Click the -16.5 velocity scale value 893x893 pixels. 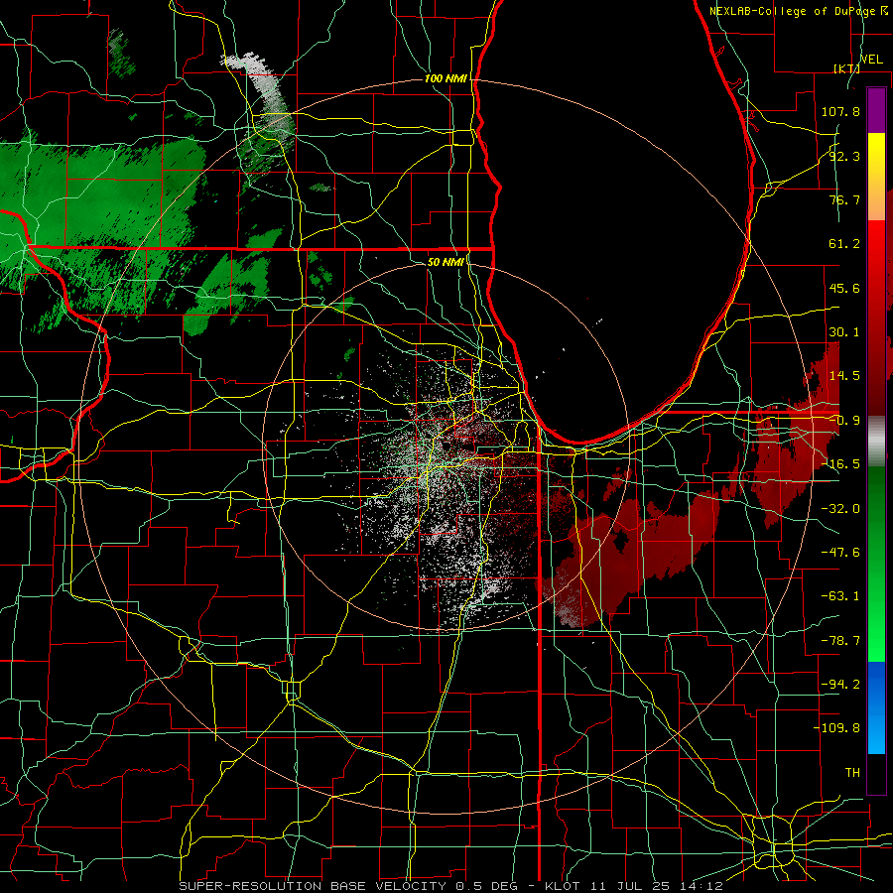(840, 464)
